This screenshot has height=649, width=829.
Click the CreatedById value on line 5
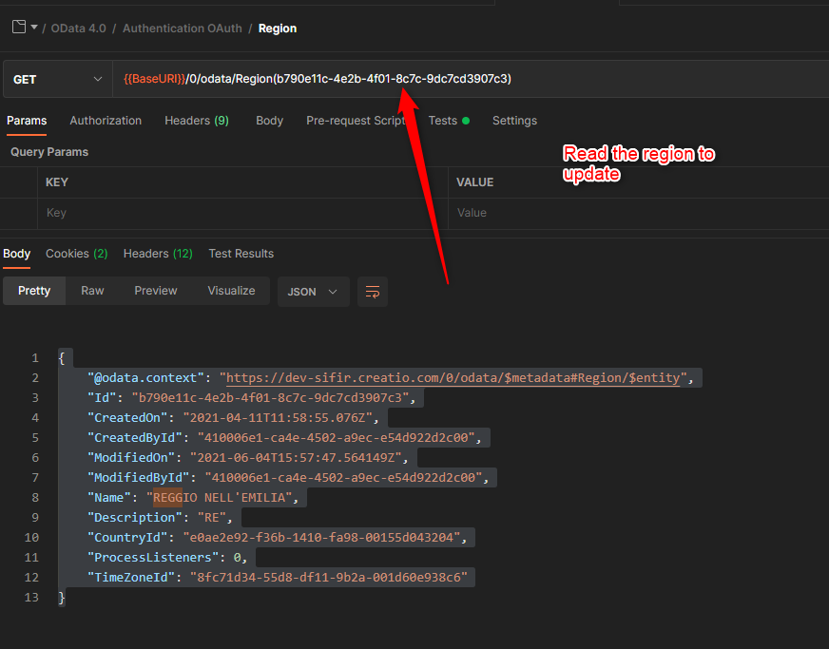(337, 438)
